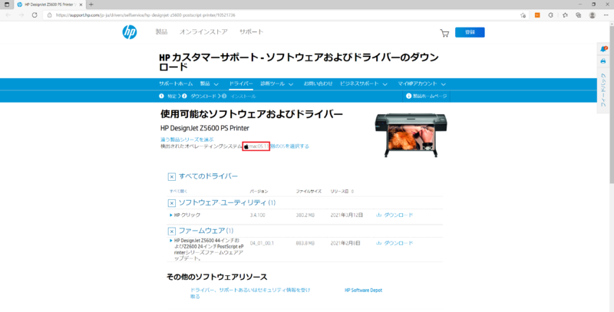Open the collections icon
The width and height of the screenshot is (614, 312).
point(579,15)
